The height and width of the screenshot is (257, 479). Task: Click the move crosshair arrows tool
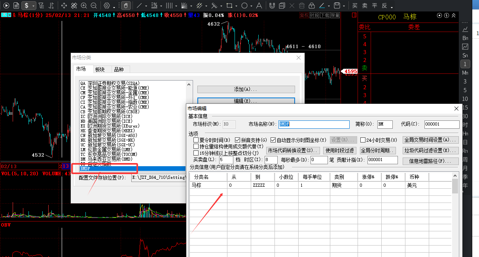point(64,6)
